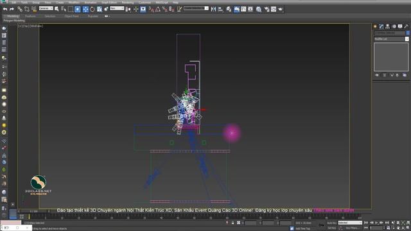This screenshot has width=411, height=231.
Task: Open Select by Name dialog
Action: pyautogui.click(x=64, y=9)
